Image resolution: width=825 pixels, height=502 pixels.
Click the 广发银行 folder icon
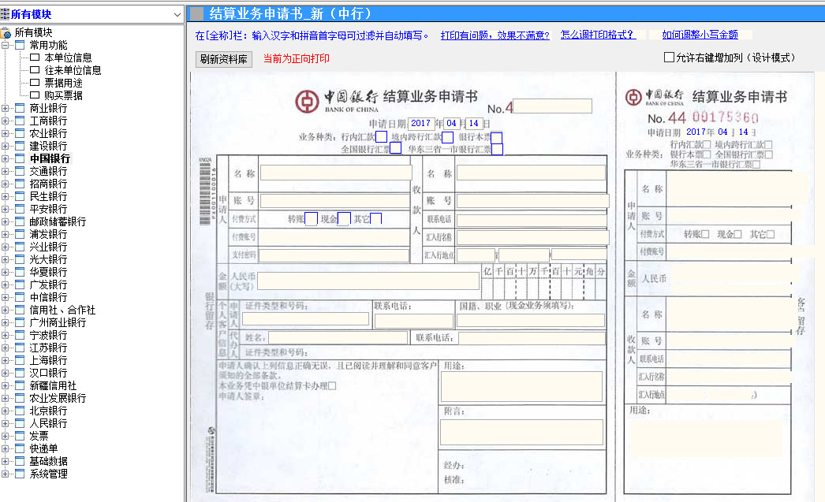point(20,285)
